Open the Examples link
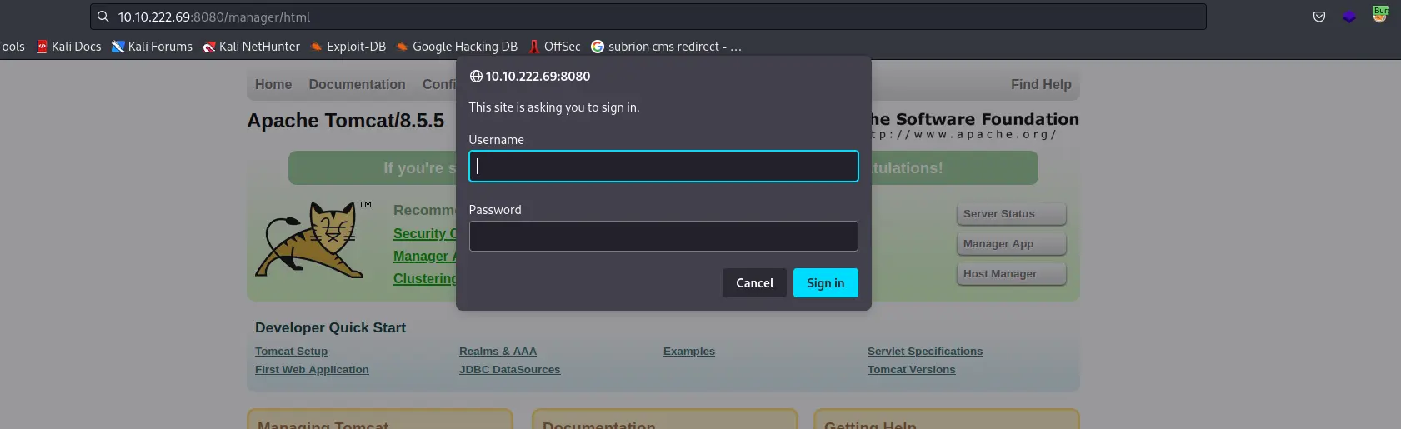Screen dimensions: 1401x429 (689, 352)
